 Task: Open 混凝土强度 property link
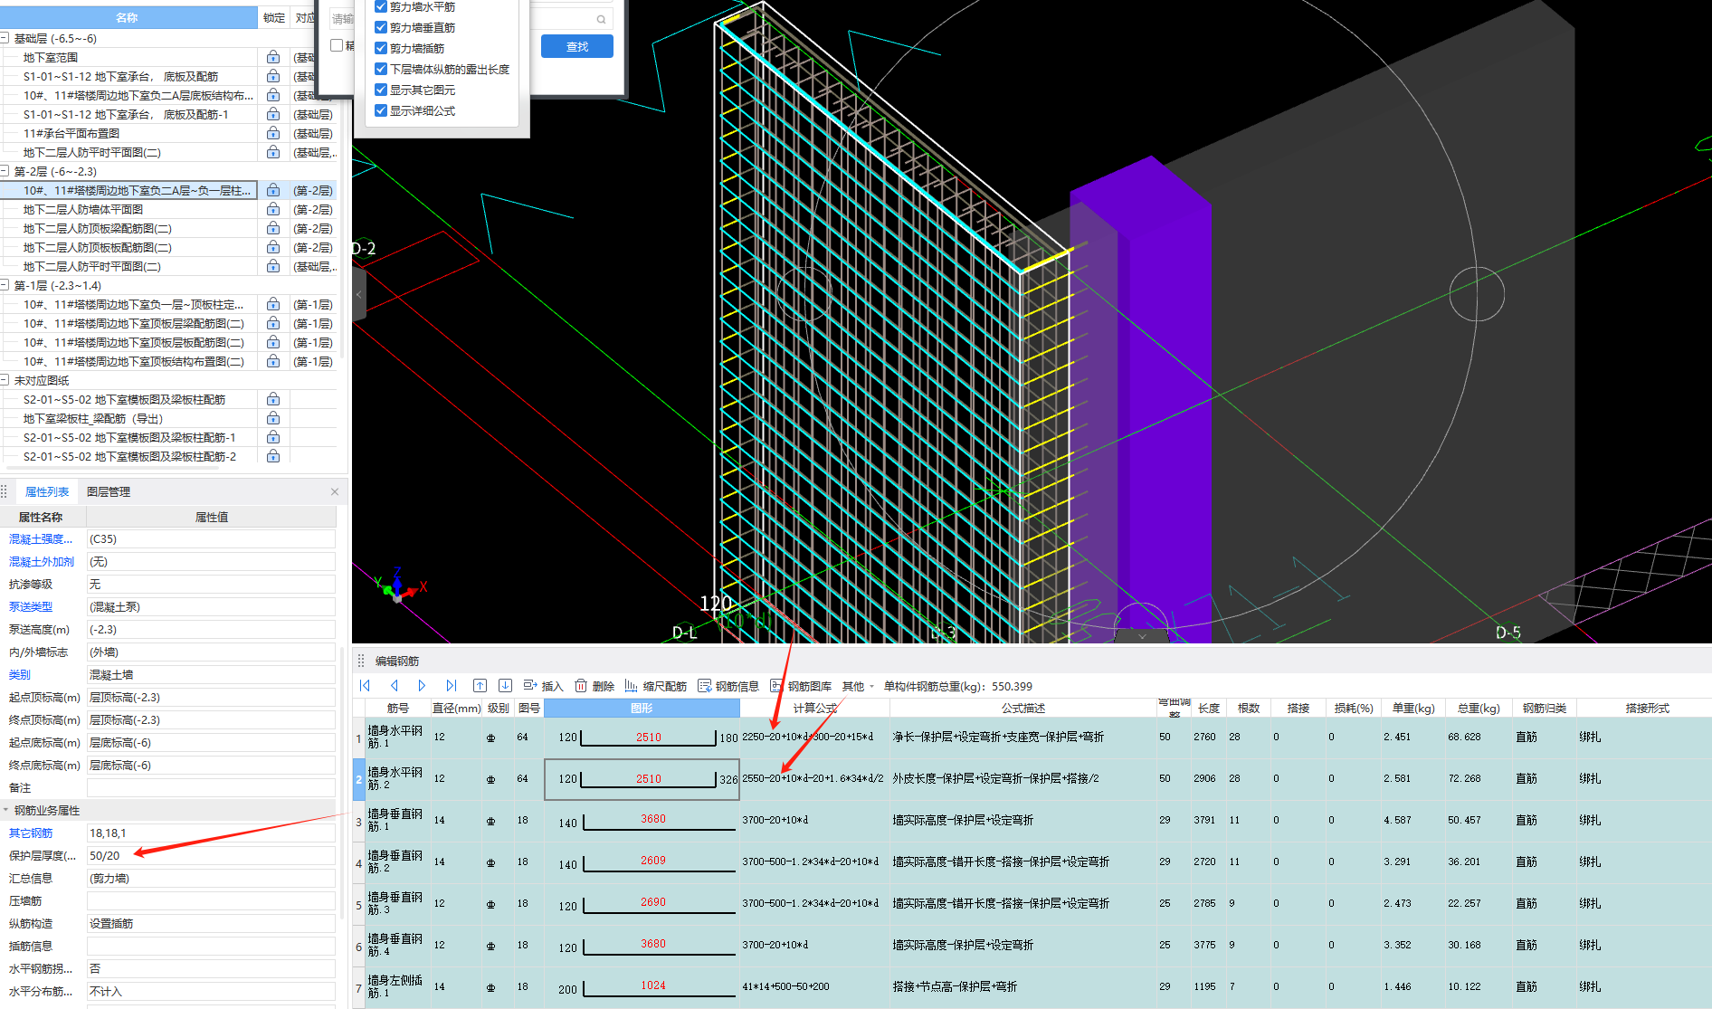(41, 538)
